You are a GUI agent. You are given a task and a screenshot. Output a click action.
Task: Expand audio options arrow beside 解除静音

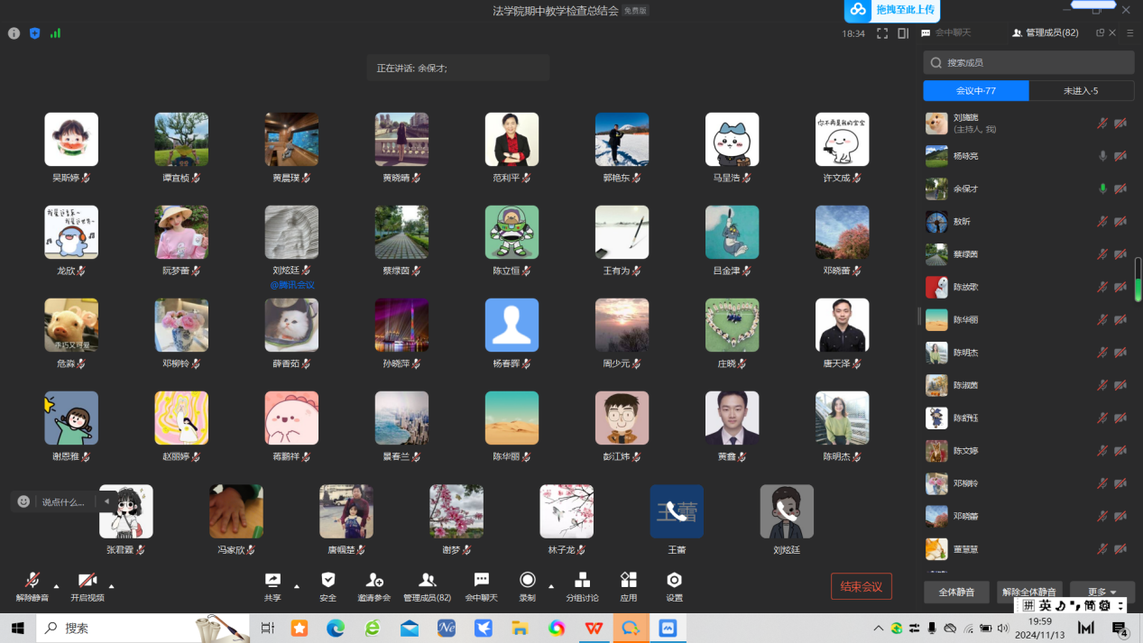[57, 586]
